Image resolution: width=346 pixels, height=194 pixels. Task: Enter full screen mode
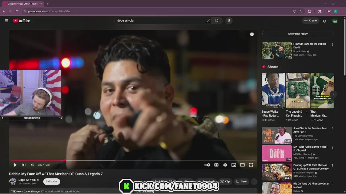(251, 165)
